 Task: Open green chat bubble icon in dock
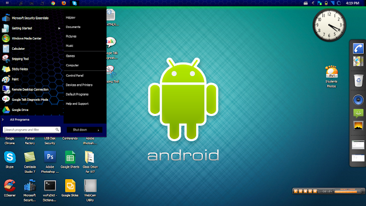[x=358, y=113]
